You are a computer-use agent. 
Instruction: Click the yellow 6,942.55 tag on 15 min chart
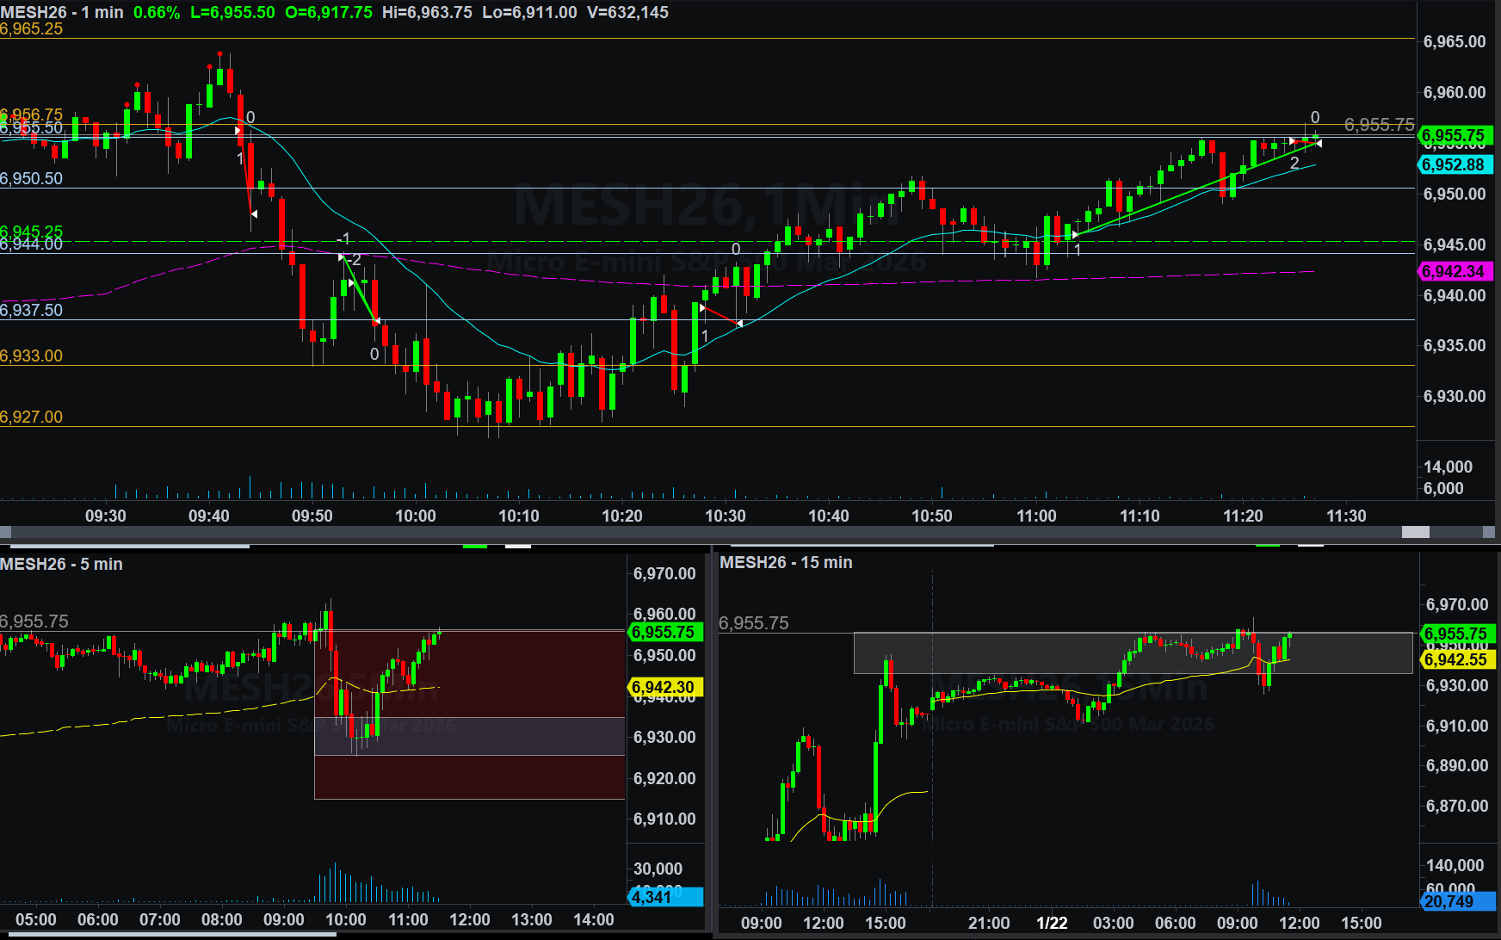[x=1455, y=659]
